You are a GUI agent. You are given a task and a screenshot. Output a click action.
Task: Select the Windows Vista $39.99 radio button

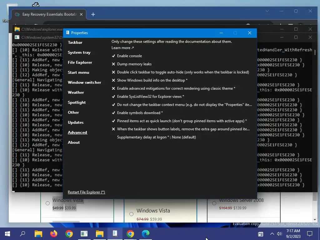click(x=47, y=203)
